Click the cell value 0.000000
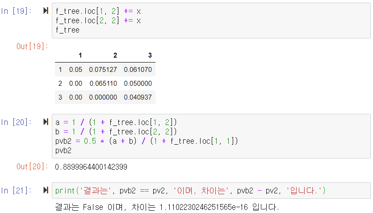The image size is (373, 213). pos(103,97)
